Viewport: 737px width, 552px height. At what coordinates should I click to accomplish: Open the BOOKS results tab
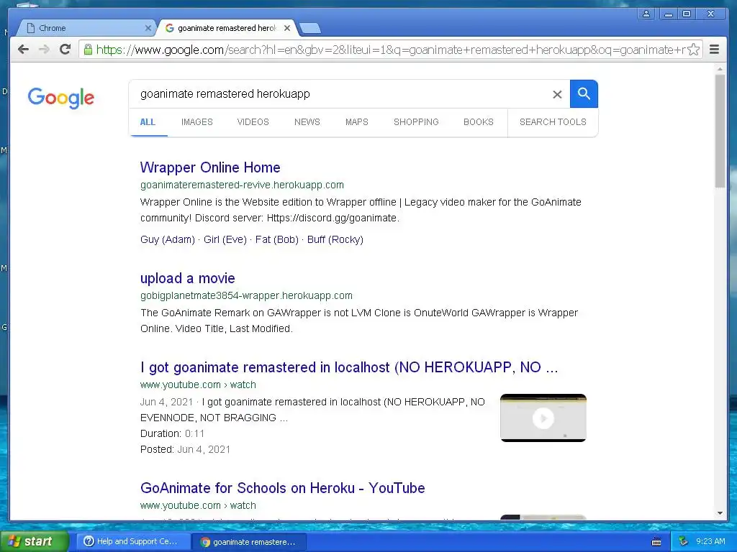[479, 122]
